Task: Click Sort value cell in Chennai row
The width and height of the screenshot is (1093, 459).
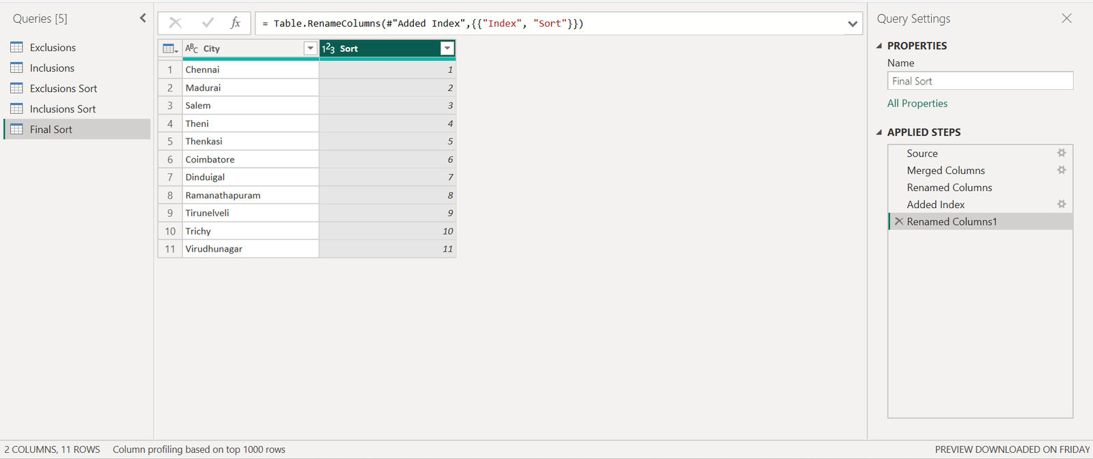Action: click(387, 70)
